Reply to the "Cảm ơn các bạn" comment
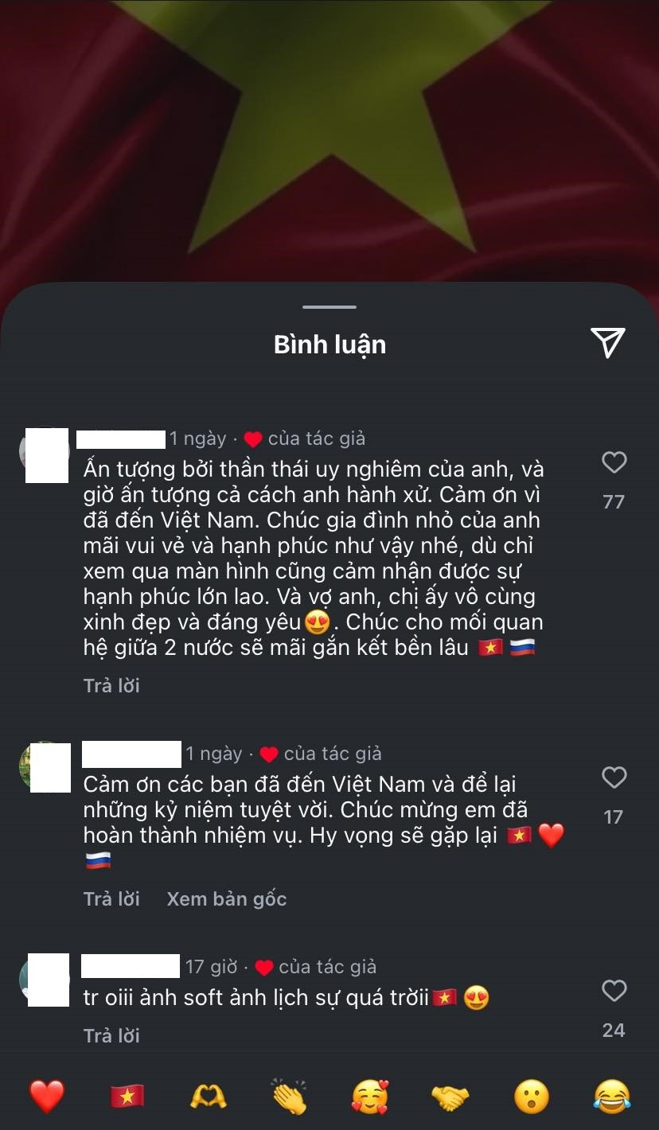 [x=111, y=898]
